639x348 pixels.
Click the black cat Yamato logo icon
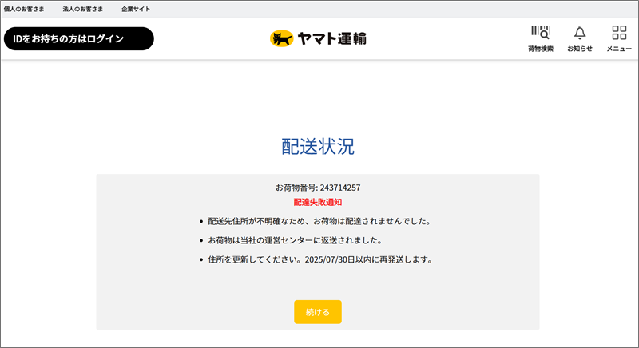[x=281, y=38]
